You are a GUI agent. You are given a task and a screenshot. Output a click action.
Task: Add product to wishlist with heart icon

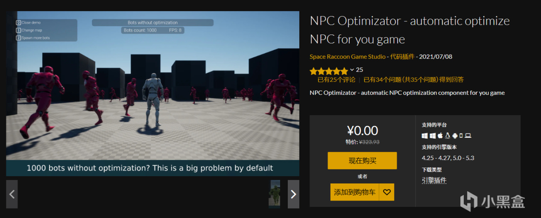[x=387, y=192]
